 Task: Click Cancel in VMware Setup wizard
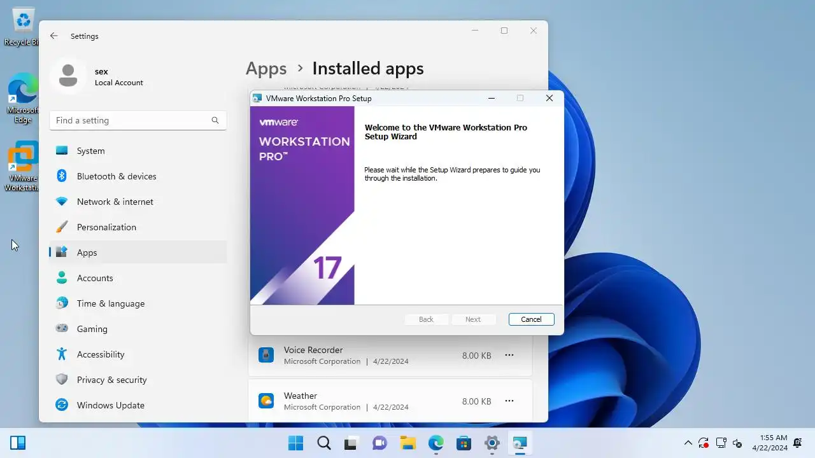point(531,319)
